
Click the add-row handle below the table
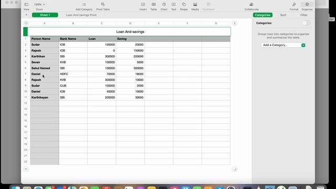26,169
